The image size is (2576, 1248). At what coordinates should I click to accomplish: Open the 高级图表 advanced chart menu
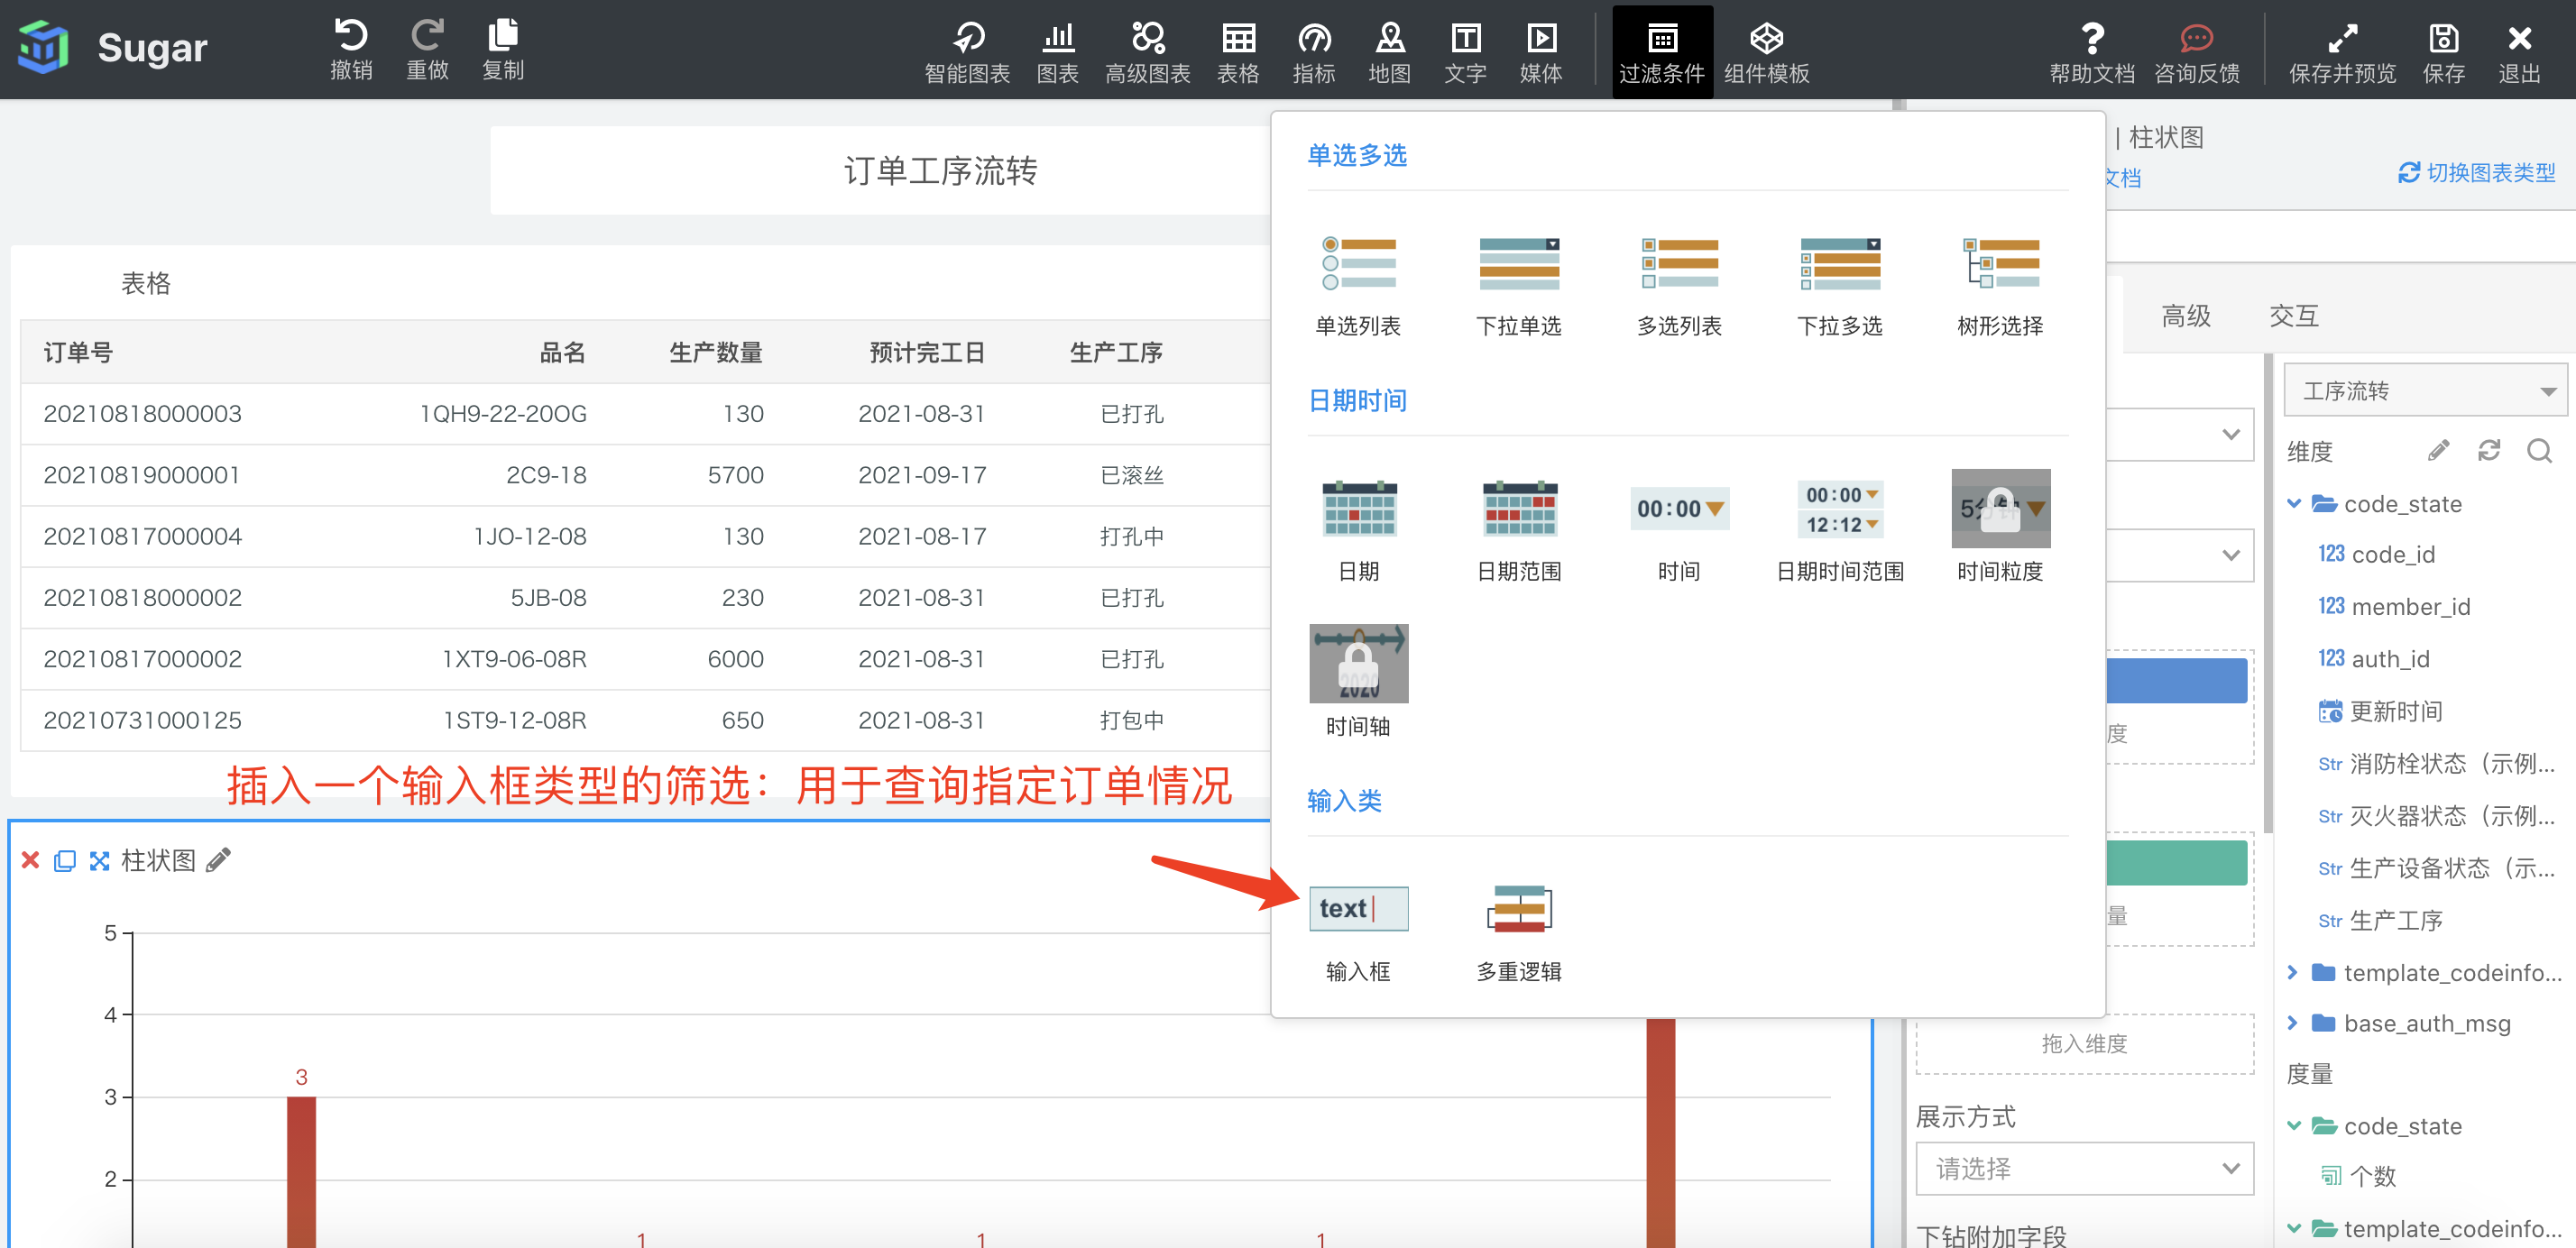tap(1147, 52)
